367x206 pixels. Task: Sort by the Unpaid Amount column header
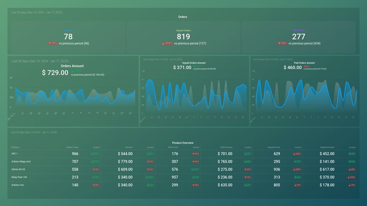(x=327, y=147)
